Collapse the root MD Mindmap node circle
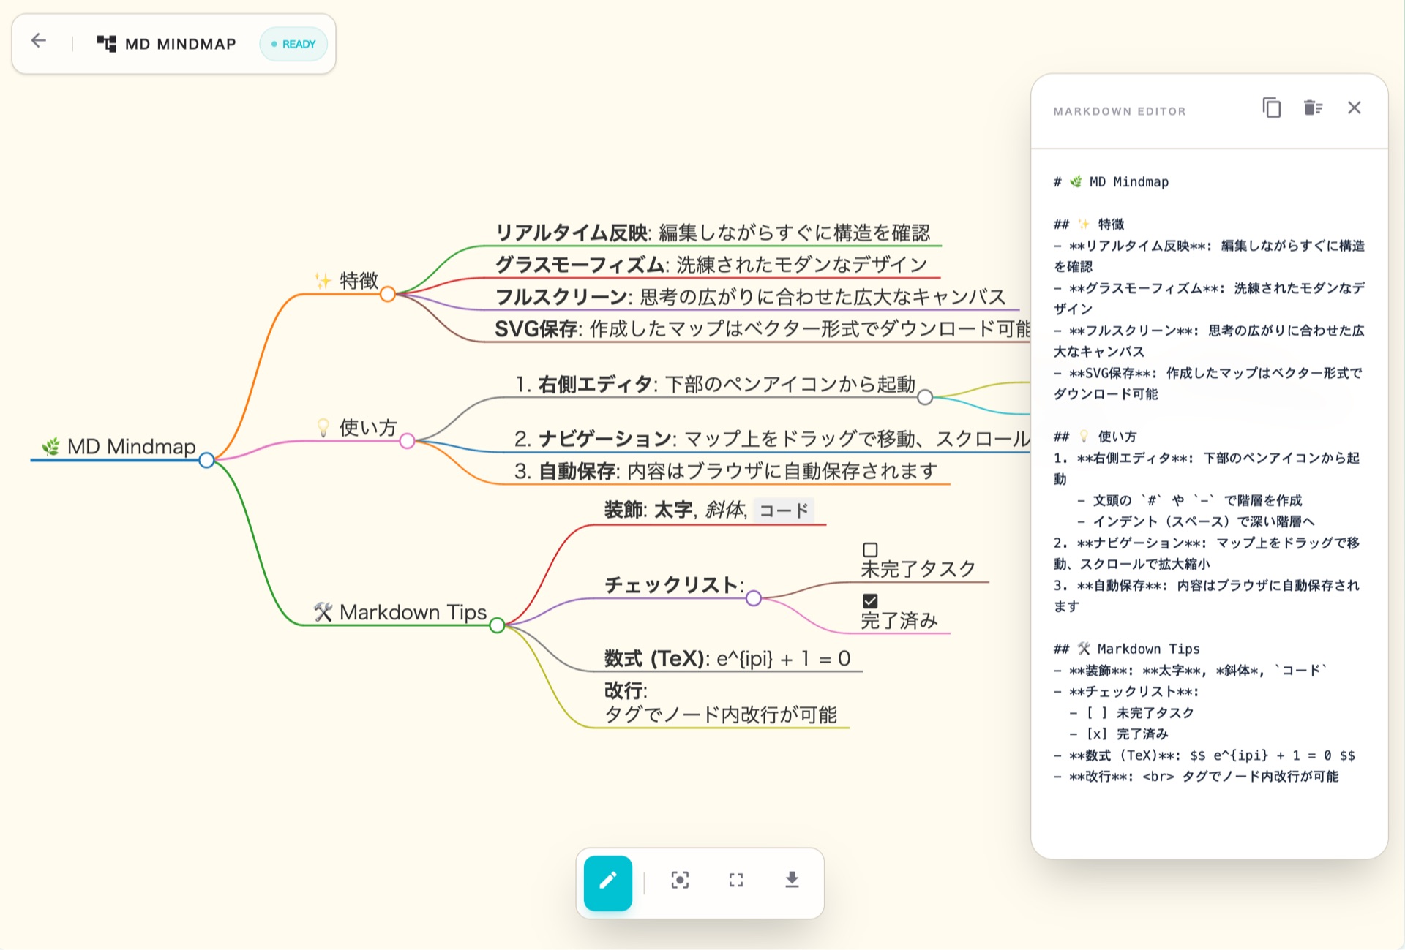This screenshot has width=1405, height=950. click(x=206, y=460)
